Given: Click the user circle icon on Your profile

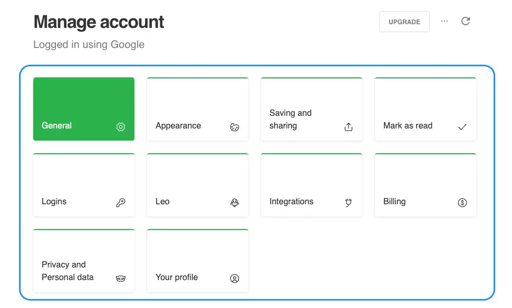Looking at the screenshot, I should point(235,279).
